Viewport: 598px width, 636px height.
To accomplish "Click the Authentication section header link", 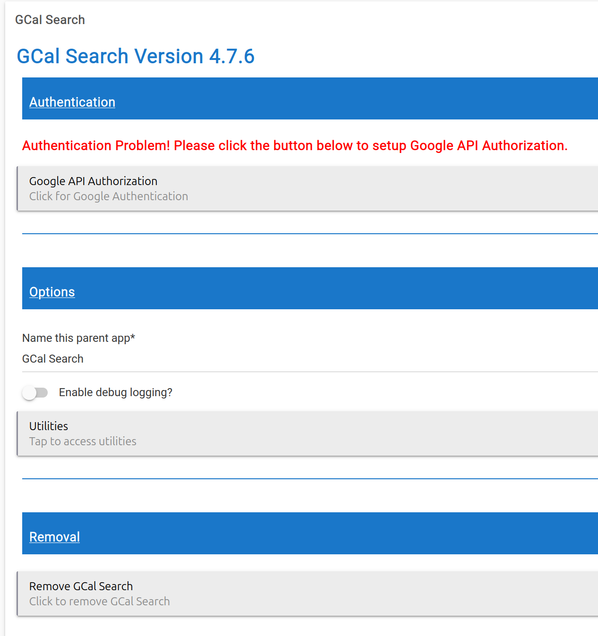I will (72, 102).
